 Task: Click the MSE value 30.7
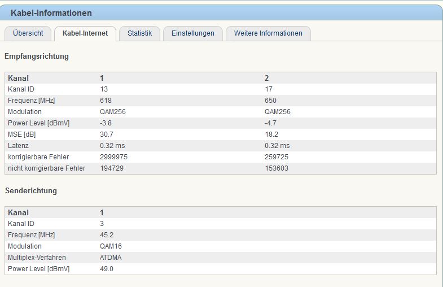click(106, 134)
